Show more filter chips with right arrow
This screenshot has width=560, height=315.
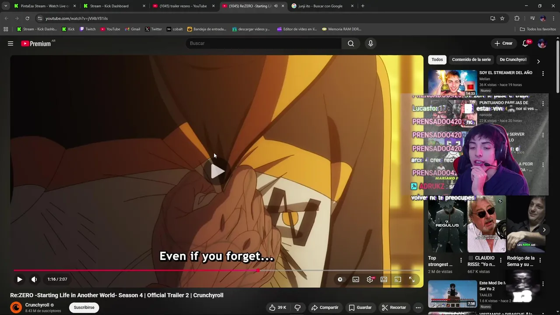click(538, 61)
